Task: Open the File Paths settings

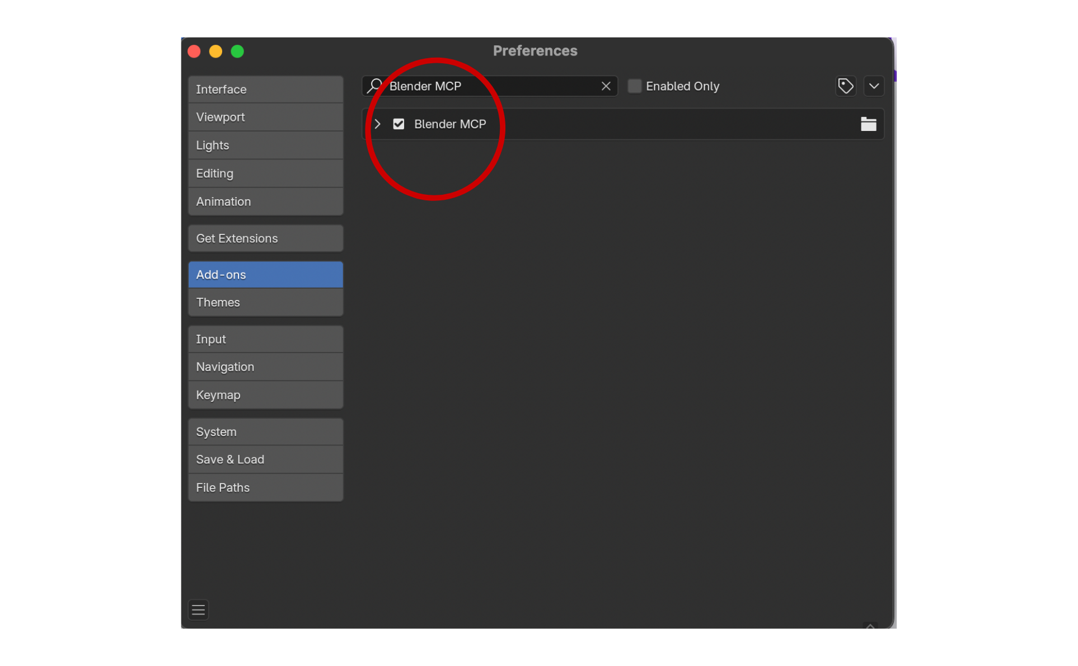Action: pyautogui.click(x=265, y=487)
